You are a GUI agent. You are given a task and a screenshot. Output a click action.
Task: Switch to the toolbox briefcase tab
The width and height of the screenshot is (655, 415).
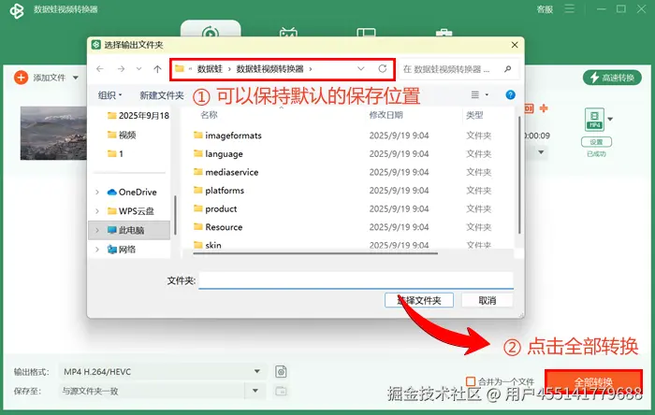pyautogui.click(x=444, y=32)
